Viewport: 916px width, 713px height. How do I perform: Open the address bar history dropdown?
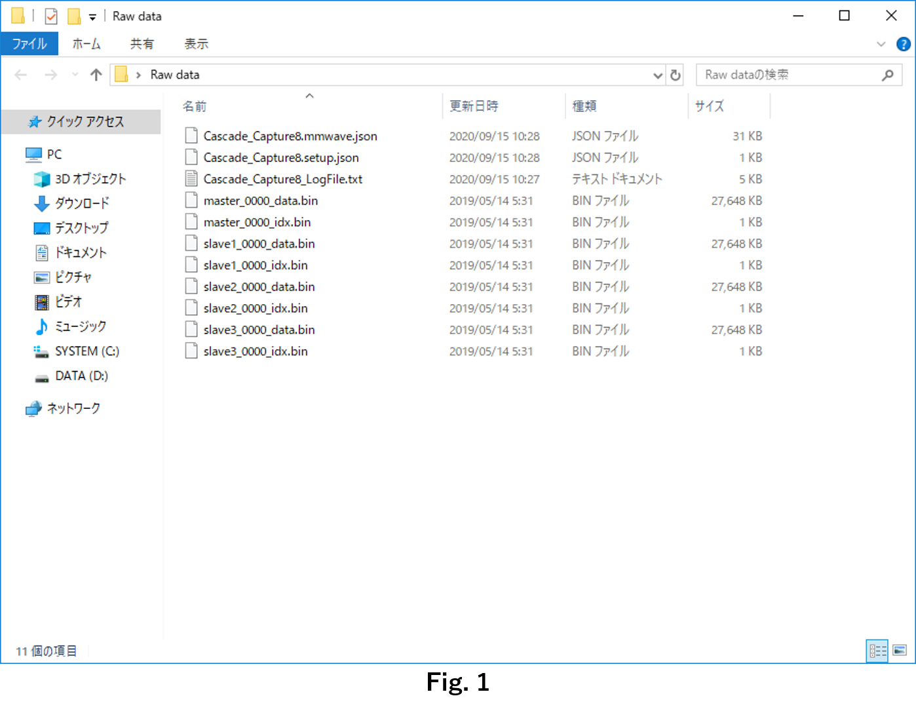point(658,75)
